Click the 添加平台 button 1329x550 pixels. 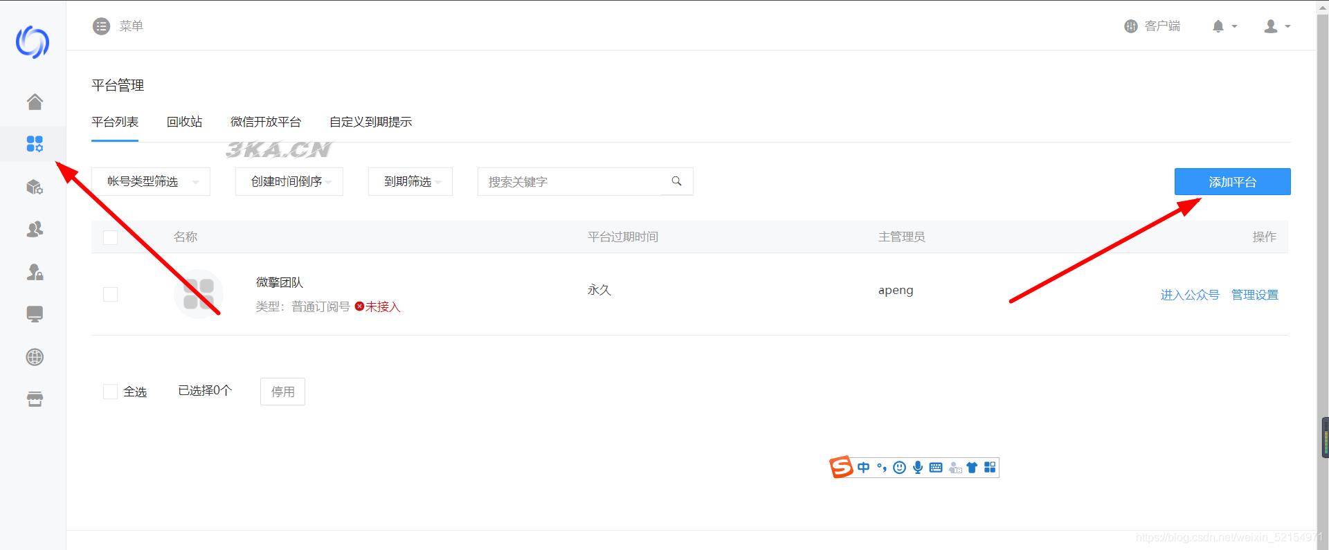tap(1232, 181)
